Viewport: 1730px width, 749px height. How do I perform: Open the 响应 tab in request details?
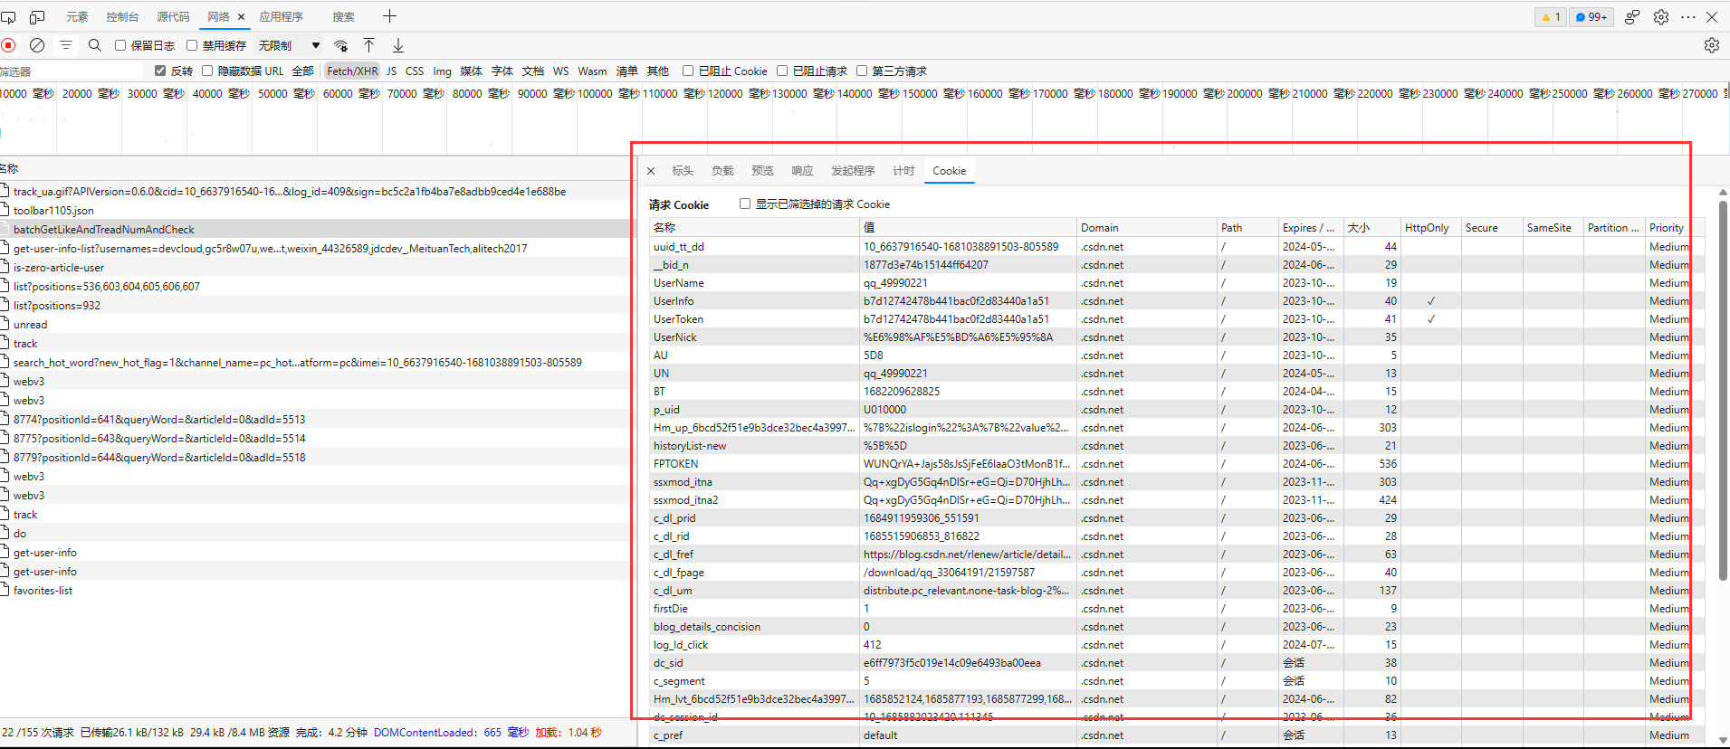(x=802, y=170)
